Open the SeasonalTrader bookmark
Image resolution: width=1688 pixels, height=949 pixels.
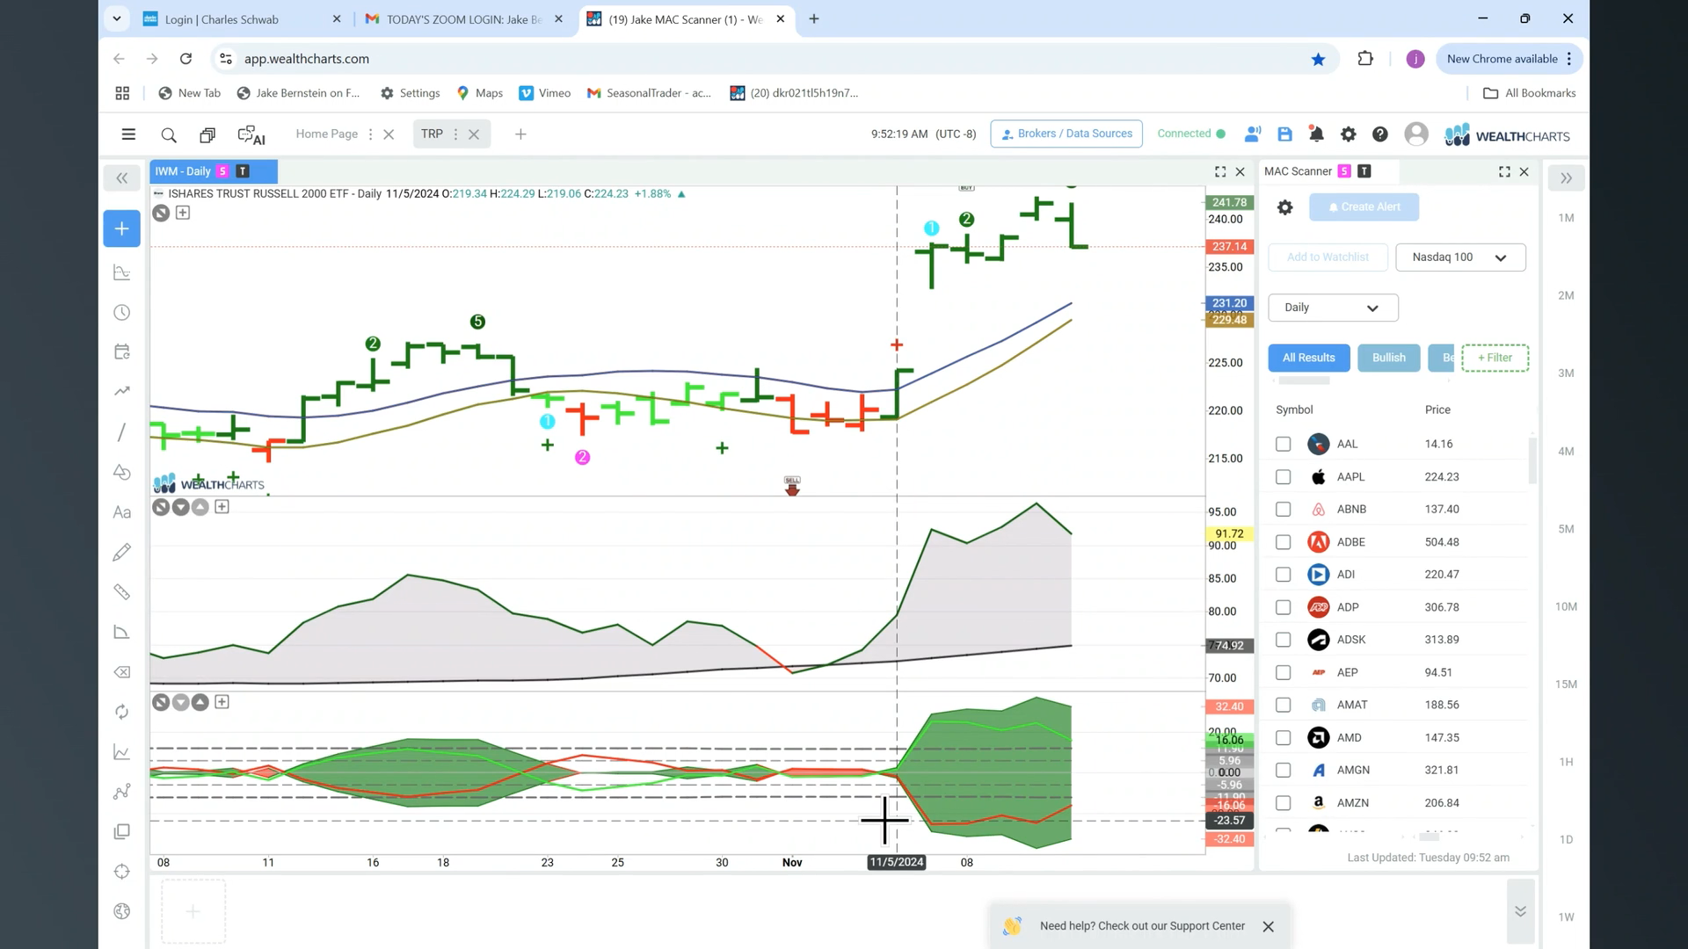tap(649, 93)
